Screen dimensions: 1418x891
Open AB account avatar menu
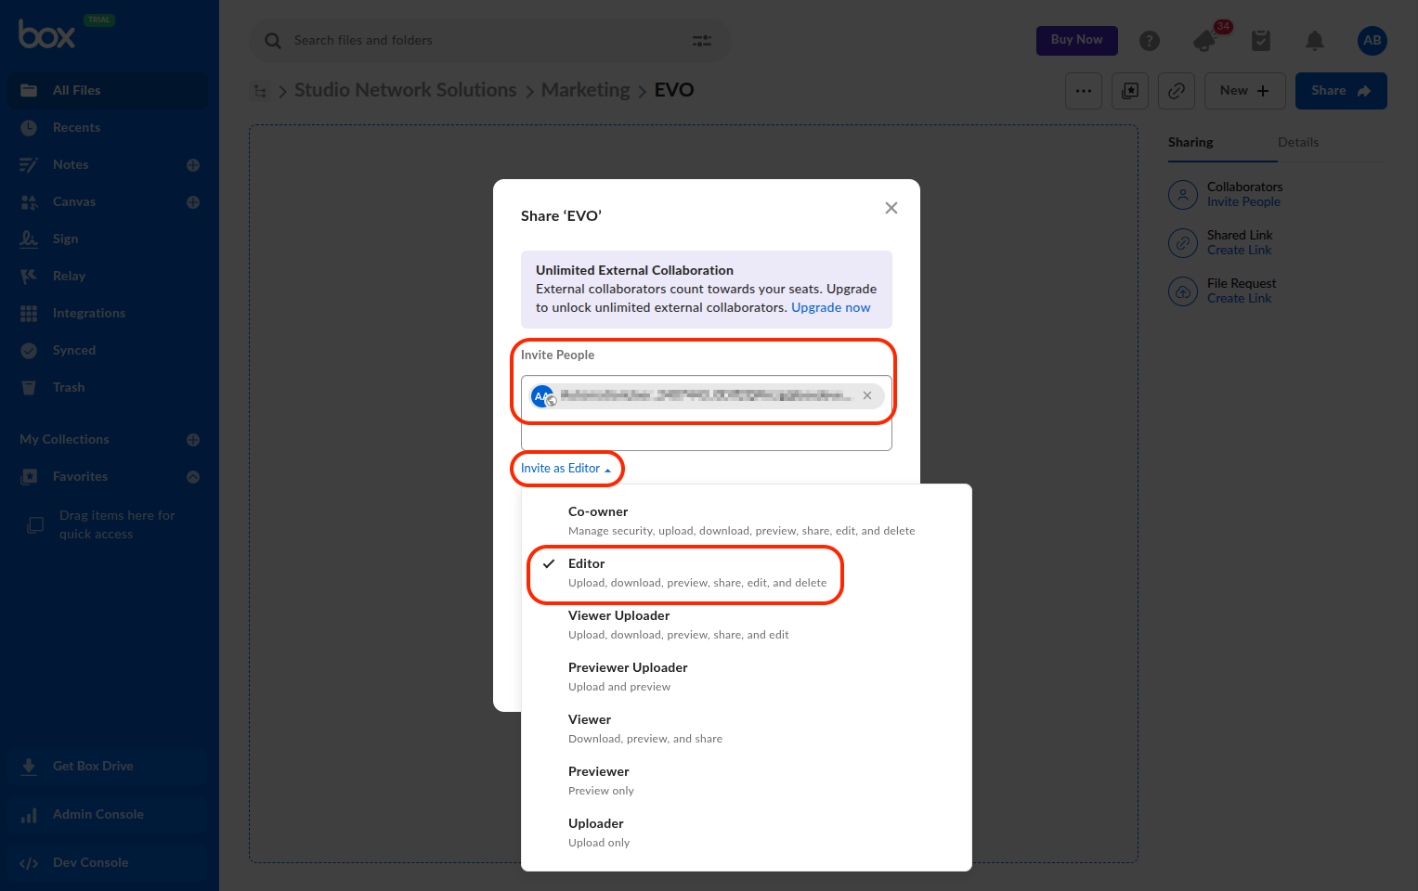pos(1372,40)
